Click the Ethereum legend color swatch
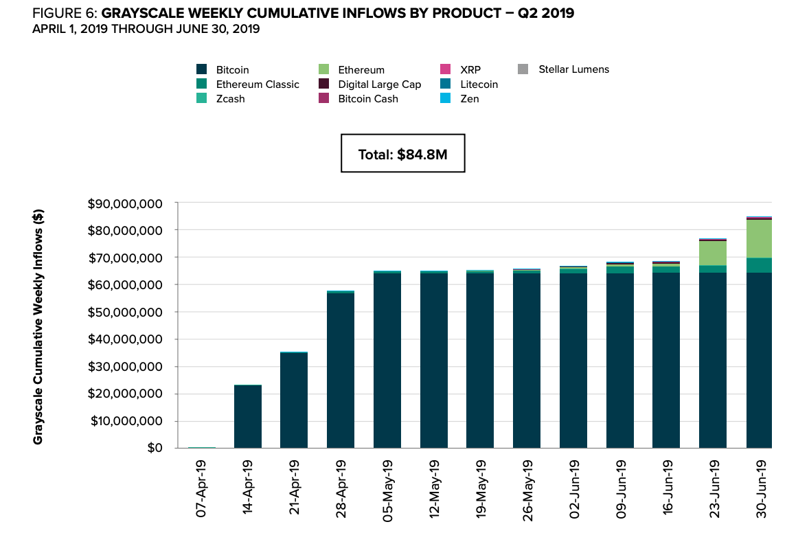This screenshot has height=533, width=809. (x=324, y=69)
